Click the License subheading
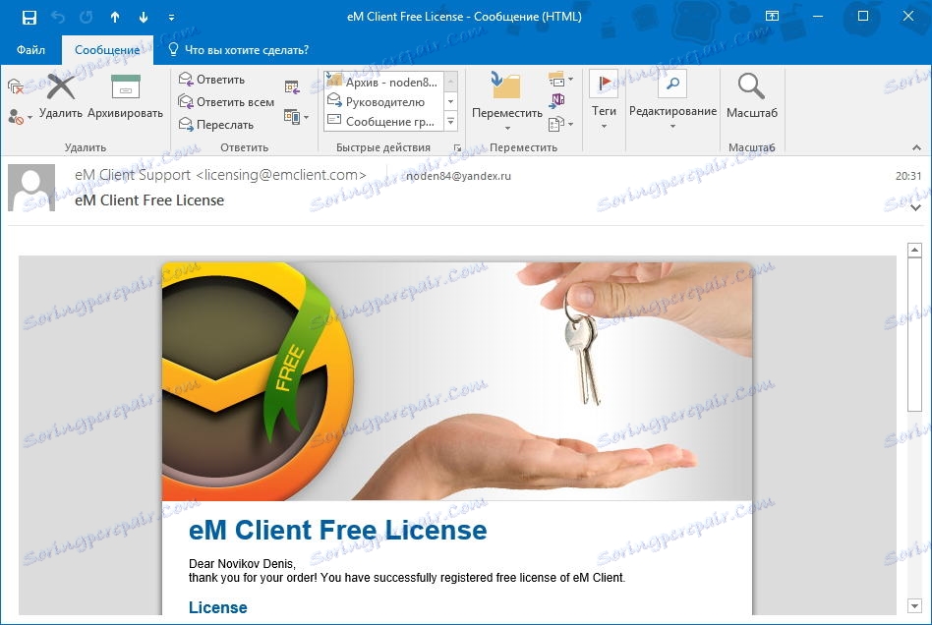The height and width of the screenshot is (625, 932). (x=217, y=607)
